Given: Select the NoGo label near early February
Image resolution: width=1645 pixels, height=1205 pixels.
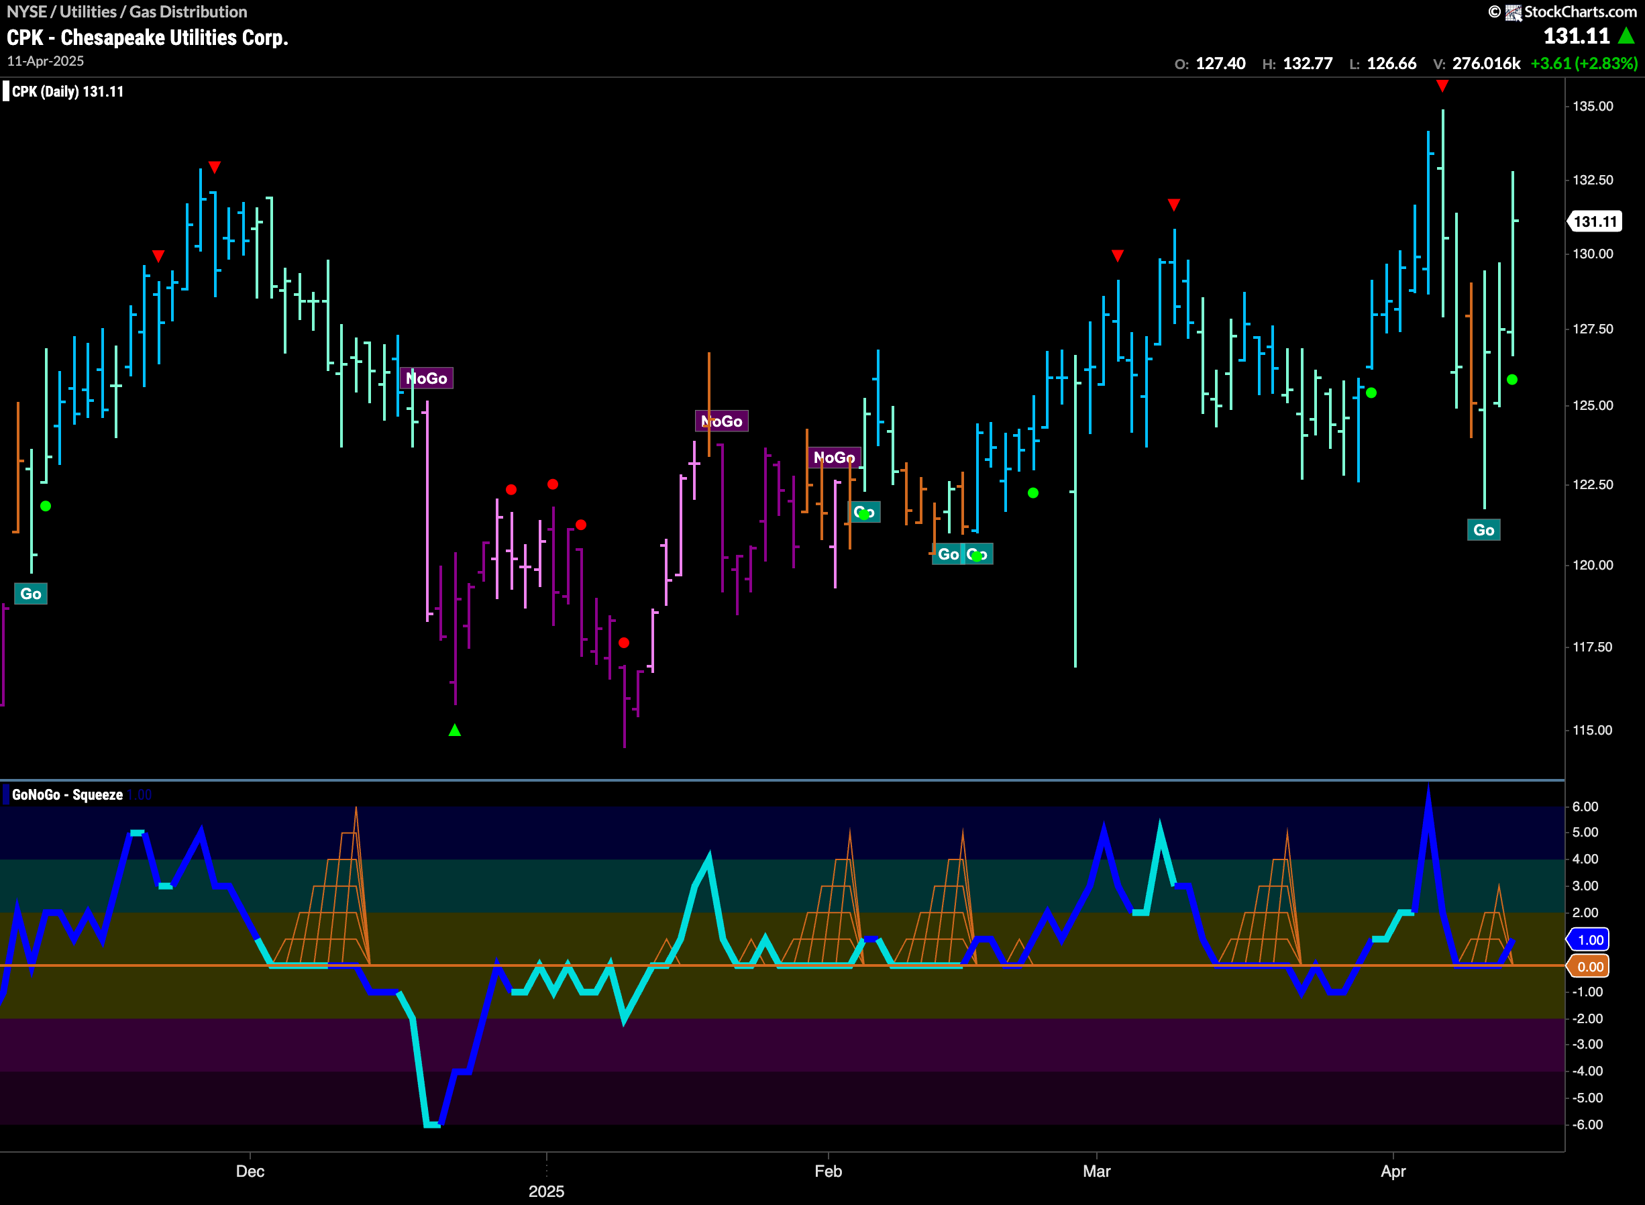Looking at the screenshot, I should pos(834,458).
